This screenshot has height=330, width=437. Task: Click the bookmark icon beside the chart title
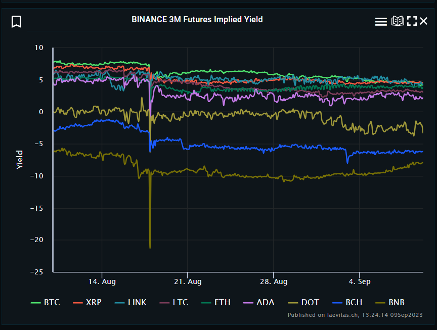(17, 22)
